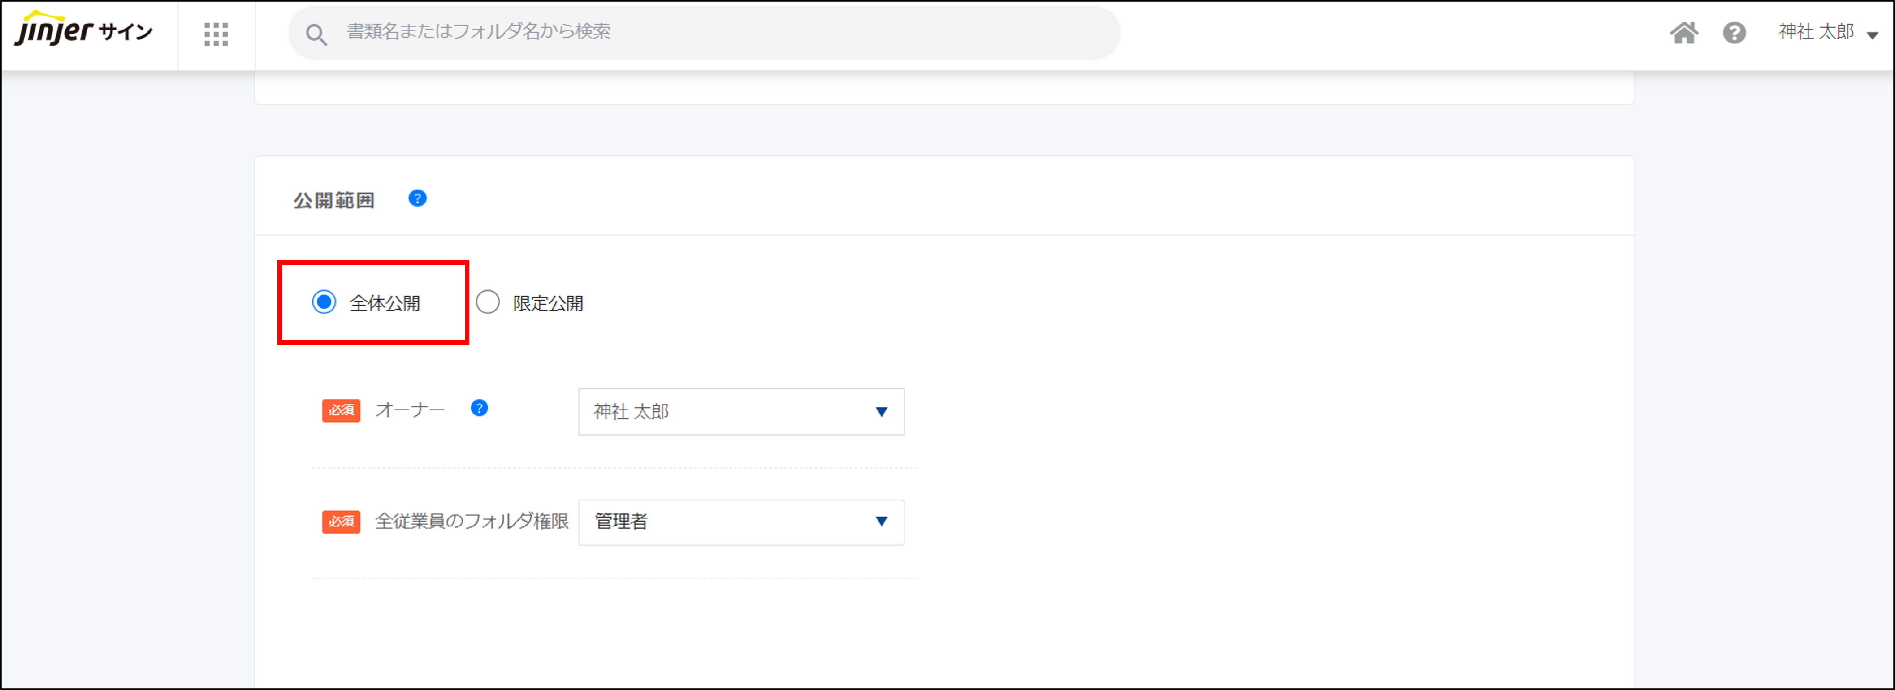Click the 公開範囲 section heading
This screenshot has height=690, width=1895.
334,200
